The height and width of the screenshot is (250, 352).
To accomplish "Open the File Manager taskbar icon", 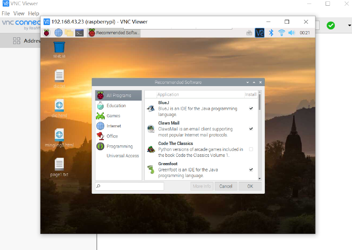I will [x=69, y=33].
